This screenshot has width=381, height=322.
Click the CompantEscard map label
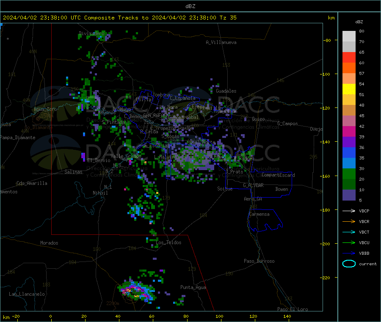click(x=278, y=175)
